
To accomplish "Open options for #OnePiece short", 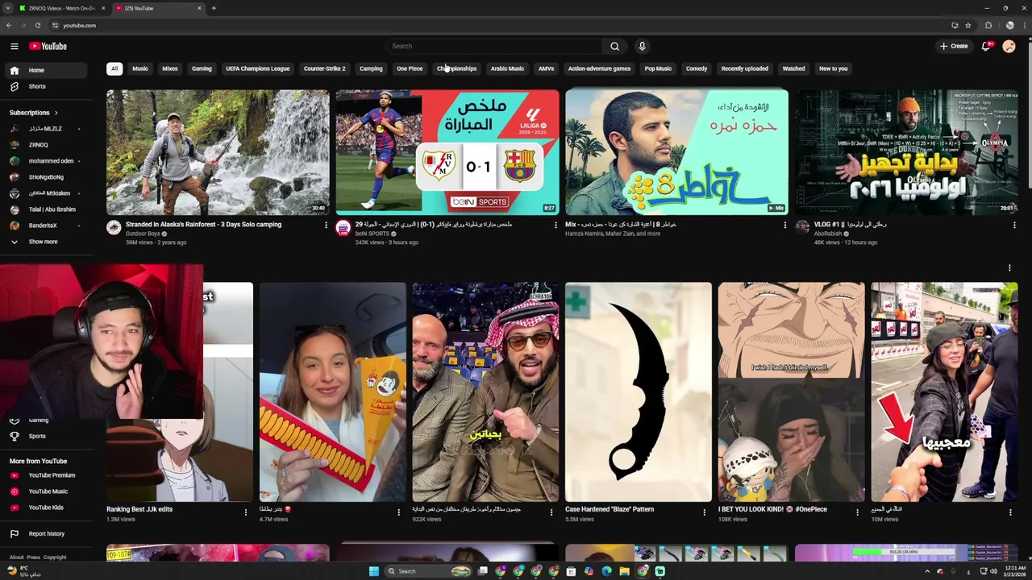I will coord(857,512).
